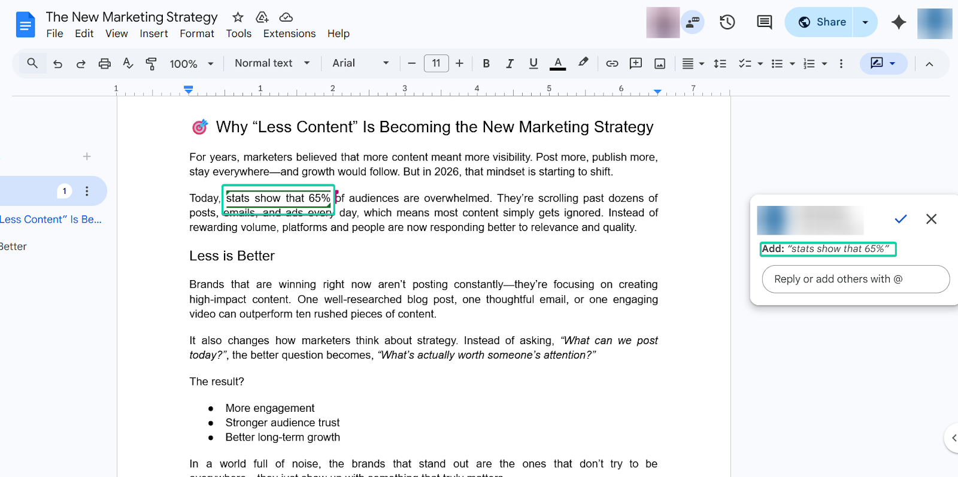Screen dimensions: 958x477
Task: Open the Normal text style dropdown
Action: (272, 63)
